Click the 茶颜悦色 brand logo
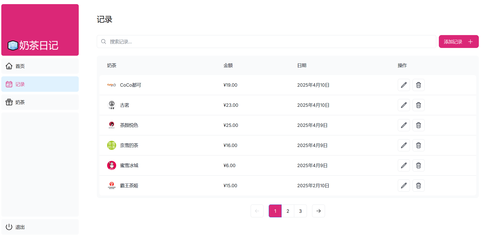492x238 pixels. 112,125
